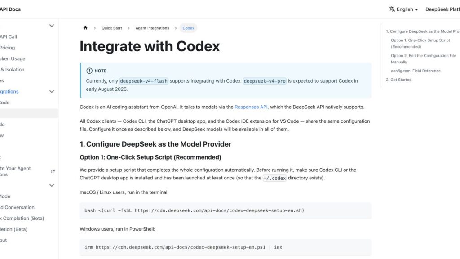This screenshot has height=259, width=460.
Task: Click the ~/.codex inline code
Action: 274,178
